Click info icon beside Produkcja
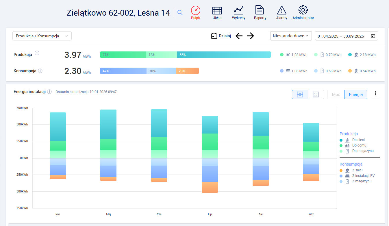Screen dimensions: 389x226 point(37,53)
